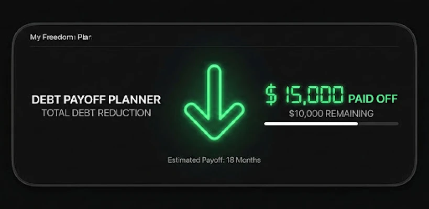Click the 18 Months payoff value
Screen dimensions: 429x209
pos(243,160)
